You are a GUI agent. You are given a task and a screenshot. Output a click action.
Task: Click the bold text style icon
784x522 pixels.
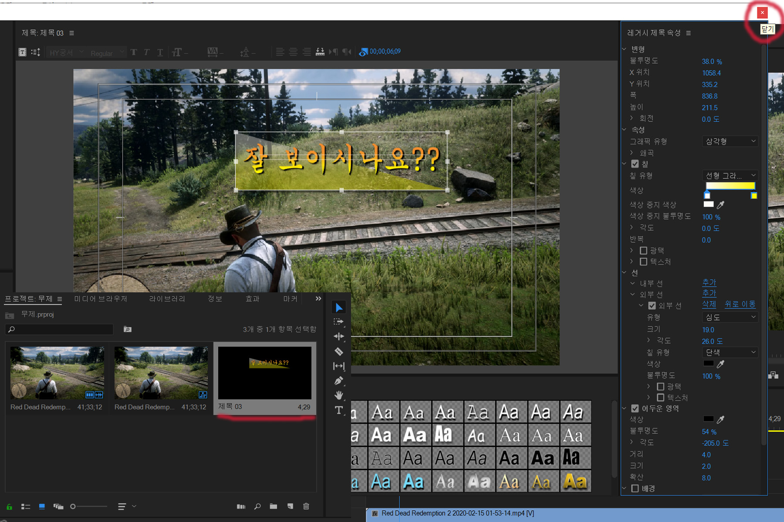point(134,53)
